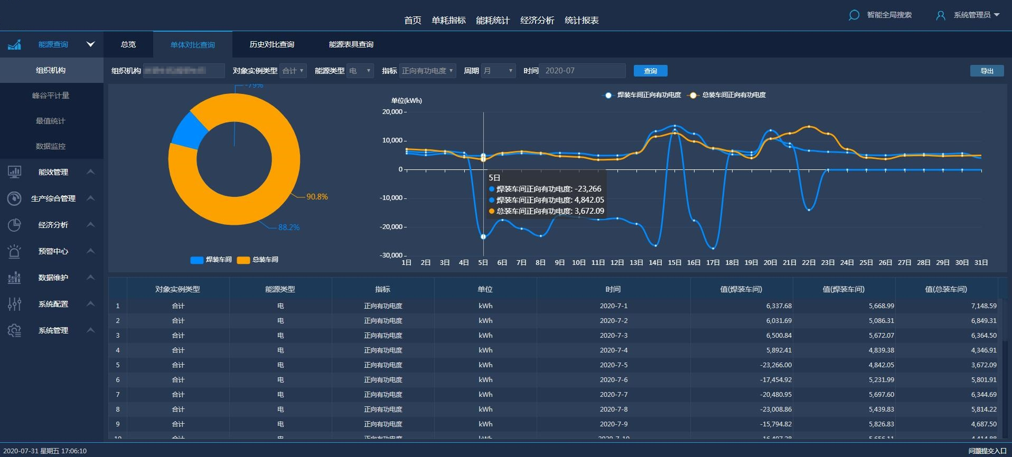Click the blue 焊装车间 donut segment
This screenshot has width=1012, height=457.
[x=189, y=131]
